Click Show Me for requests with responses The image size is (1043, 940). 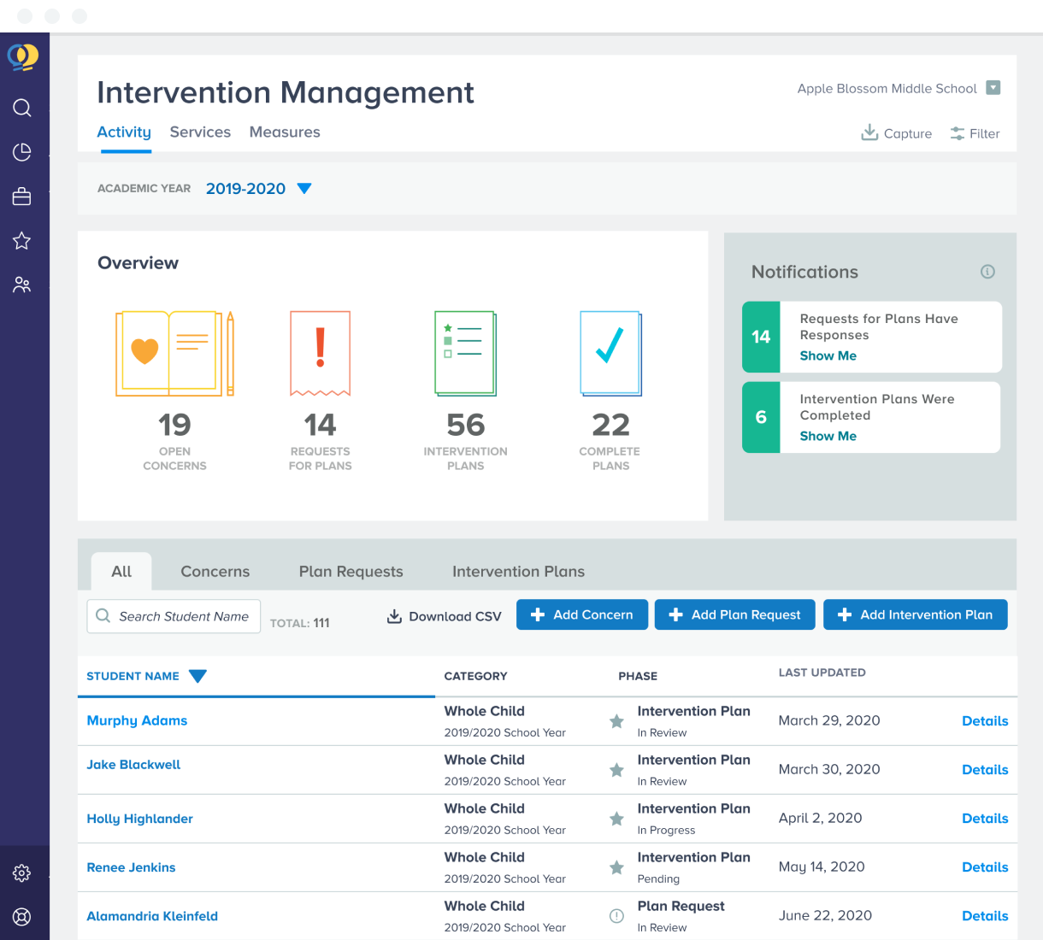[x=828, y=355]
